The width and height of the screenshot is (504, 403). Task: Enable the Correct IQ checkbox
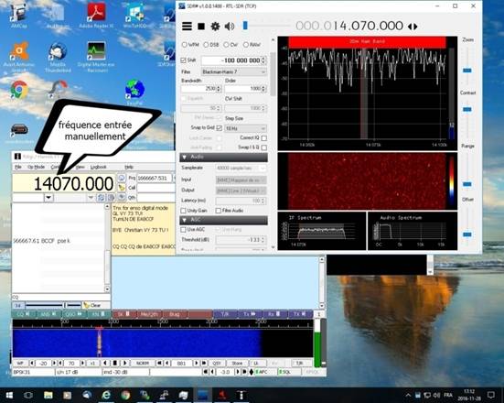(x=264, y=137)
